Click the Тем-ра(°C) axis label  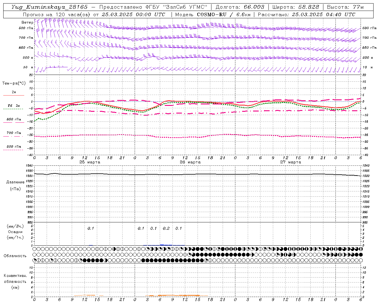tap(14, 83)
